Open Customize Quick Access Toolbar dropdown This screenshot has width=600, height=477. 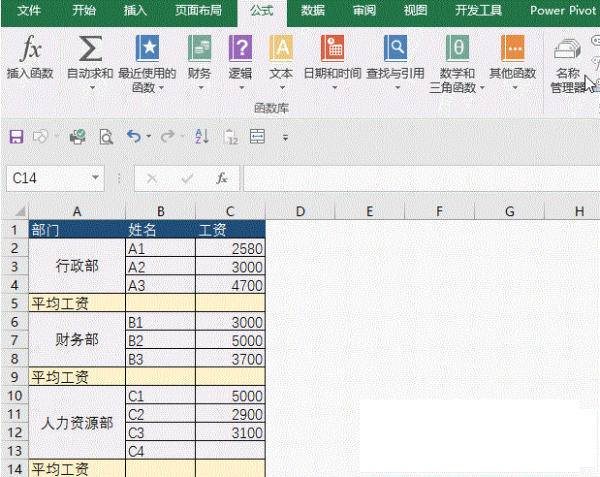[x=285, y=137]
